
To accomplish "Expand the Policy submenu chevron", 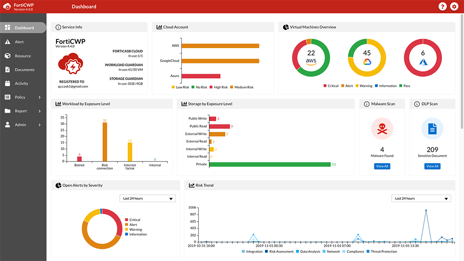I will (x=39, y=97).
